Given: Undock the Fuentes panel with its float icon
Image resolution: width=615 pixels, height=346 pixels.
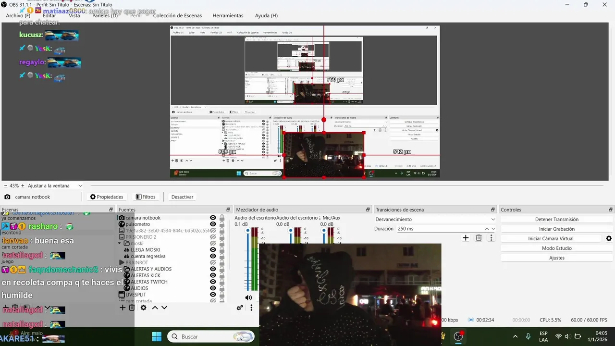Looking at the screenshot, I should pyautogui.click(x=228, y=210).
